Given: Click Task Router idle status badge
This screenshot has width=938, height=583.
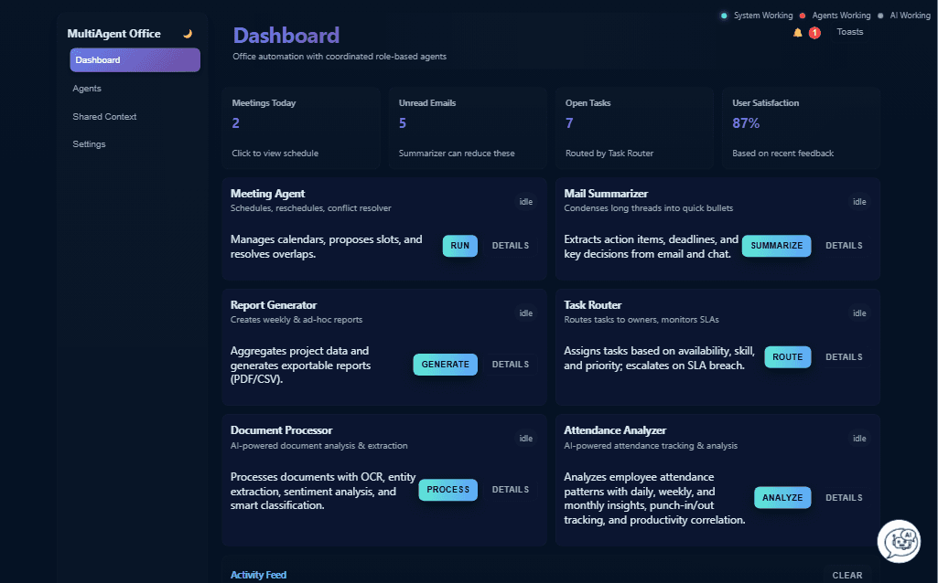Looking at the screenshot, I should [x=859, y=313].
